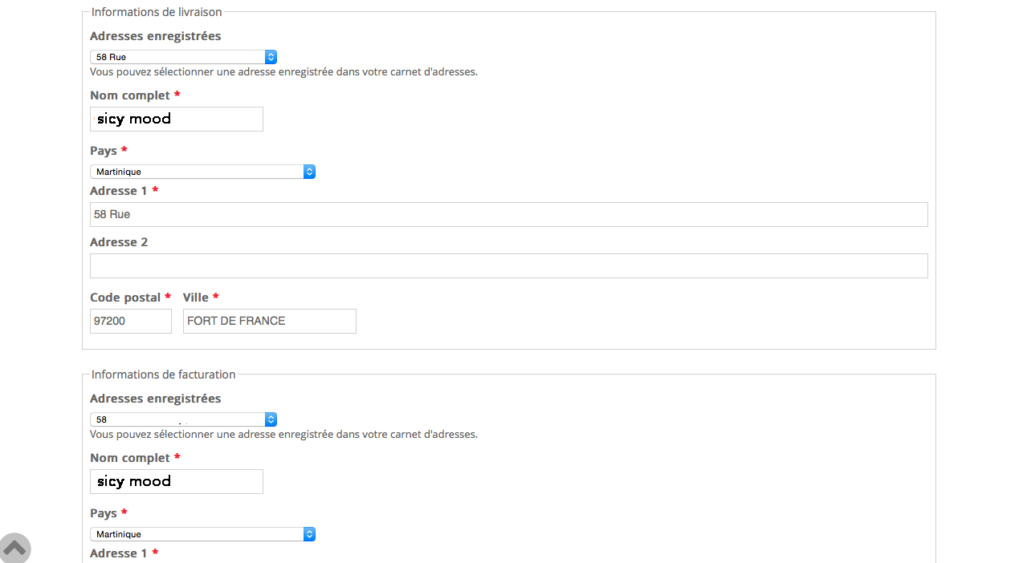Click the Ville field showing FORT DE FRANCE
The width and height of the screenshot is (1023, 563).
[269, 322]
